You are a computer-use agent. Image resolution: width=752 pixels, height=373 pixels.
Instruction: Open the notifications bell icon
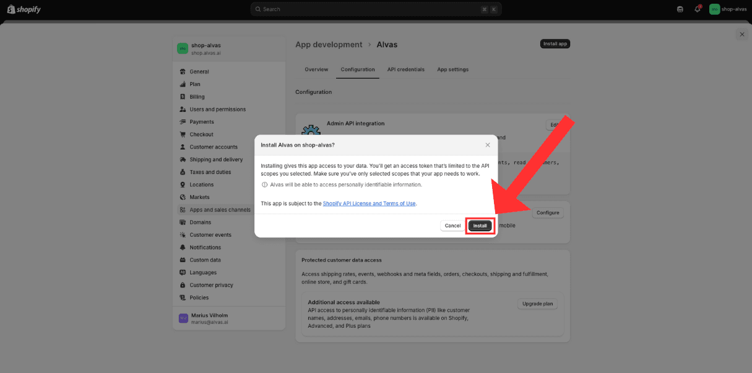698,9
